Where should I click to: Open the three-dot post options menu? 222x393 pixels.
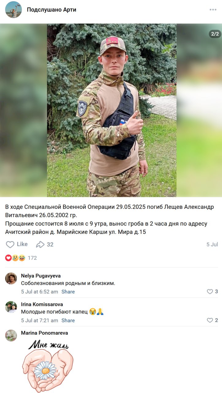click(x=213, y=10)
